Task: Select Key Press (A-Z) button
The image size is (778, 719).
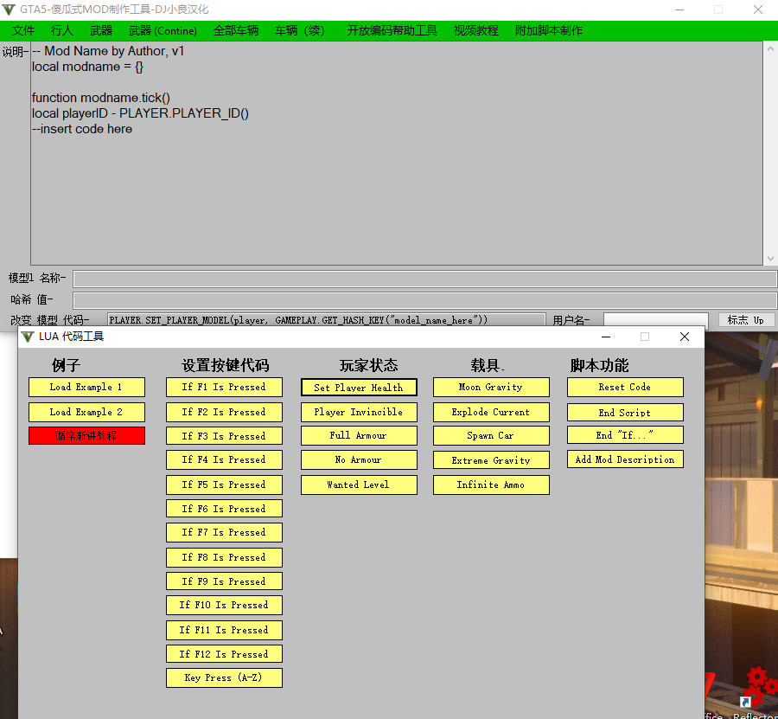Action: (224, 678)
